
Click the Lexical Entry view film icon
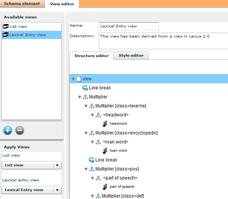6,35
